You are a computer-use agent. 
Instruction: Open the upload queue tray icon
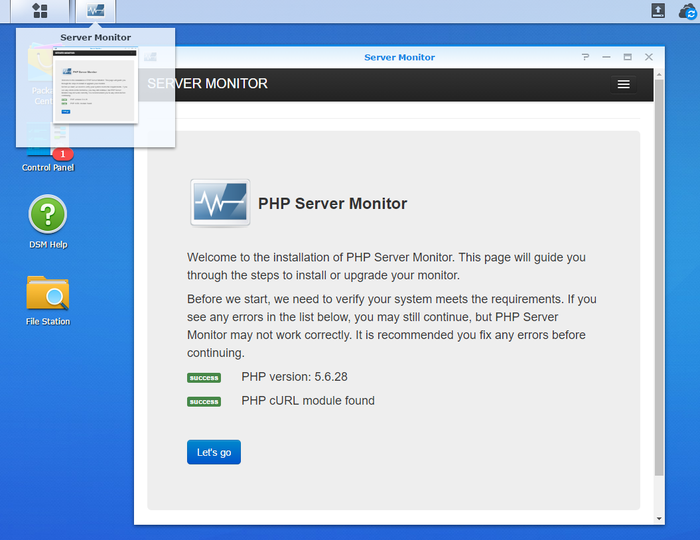pos(658,11)
